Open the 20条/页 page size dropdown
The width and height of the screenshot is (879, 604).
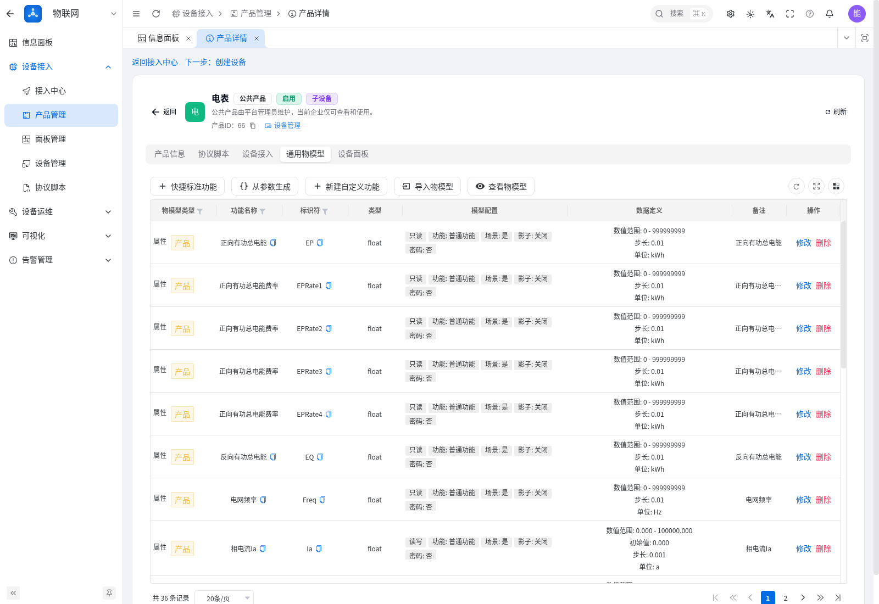click(x=225, y=598)
